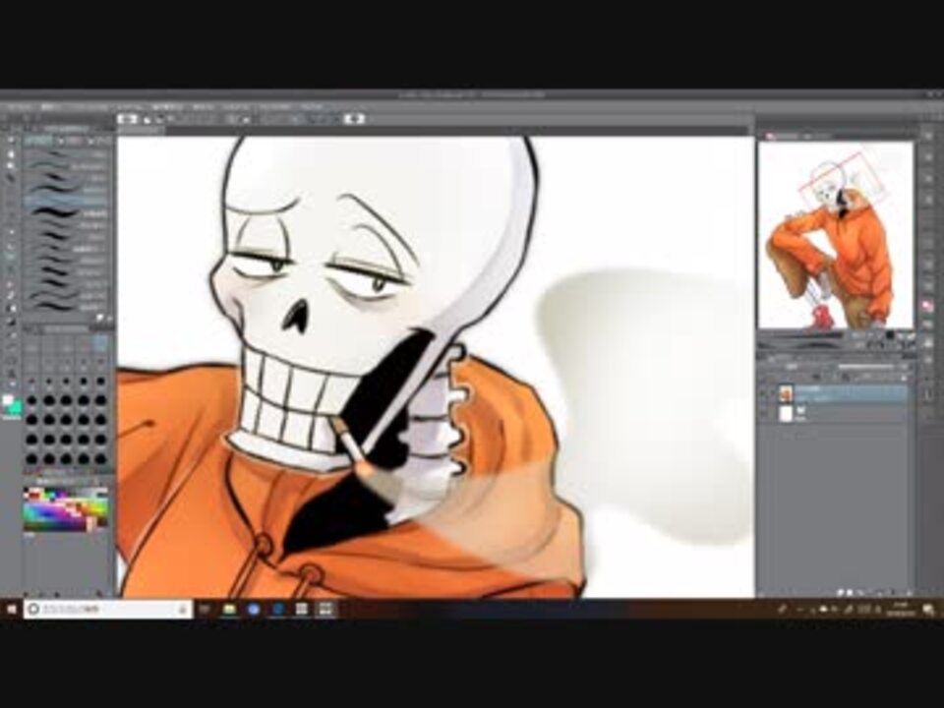The height and width of the screenshot is (708, 944).
Task: Click the green sub color swatch
Action: 15,408
